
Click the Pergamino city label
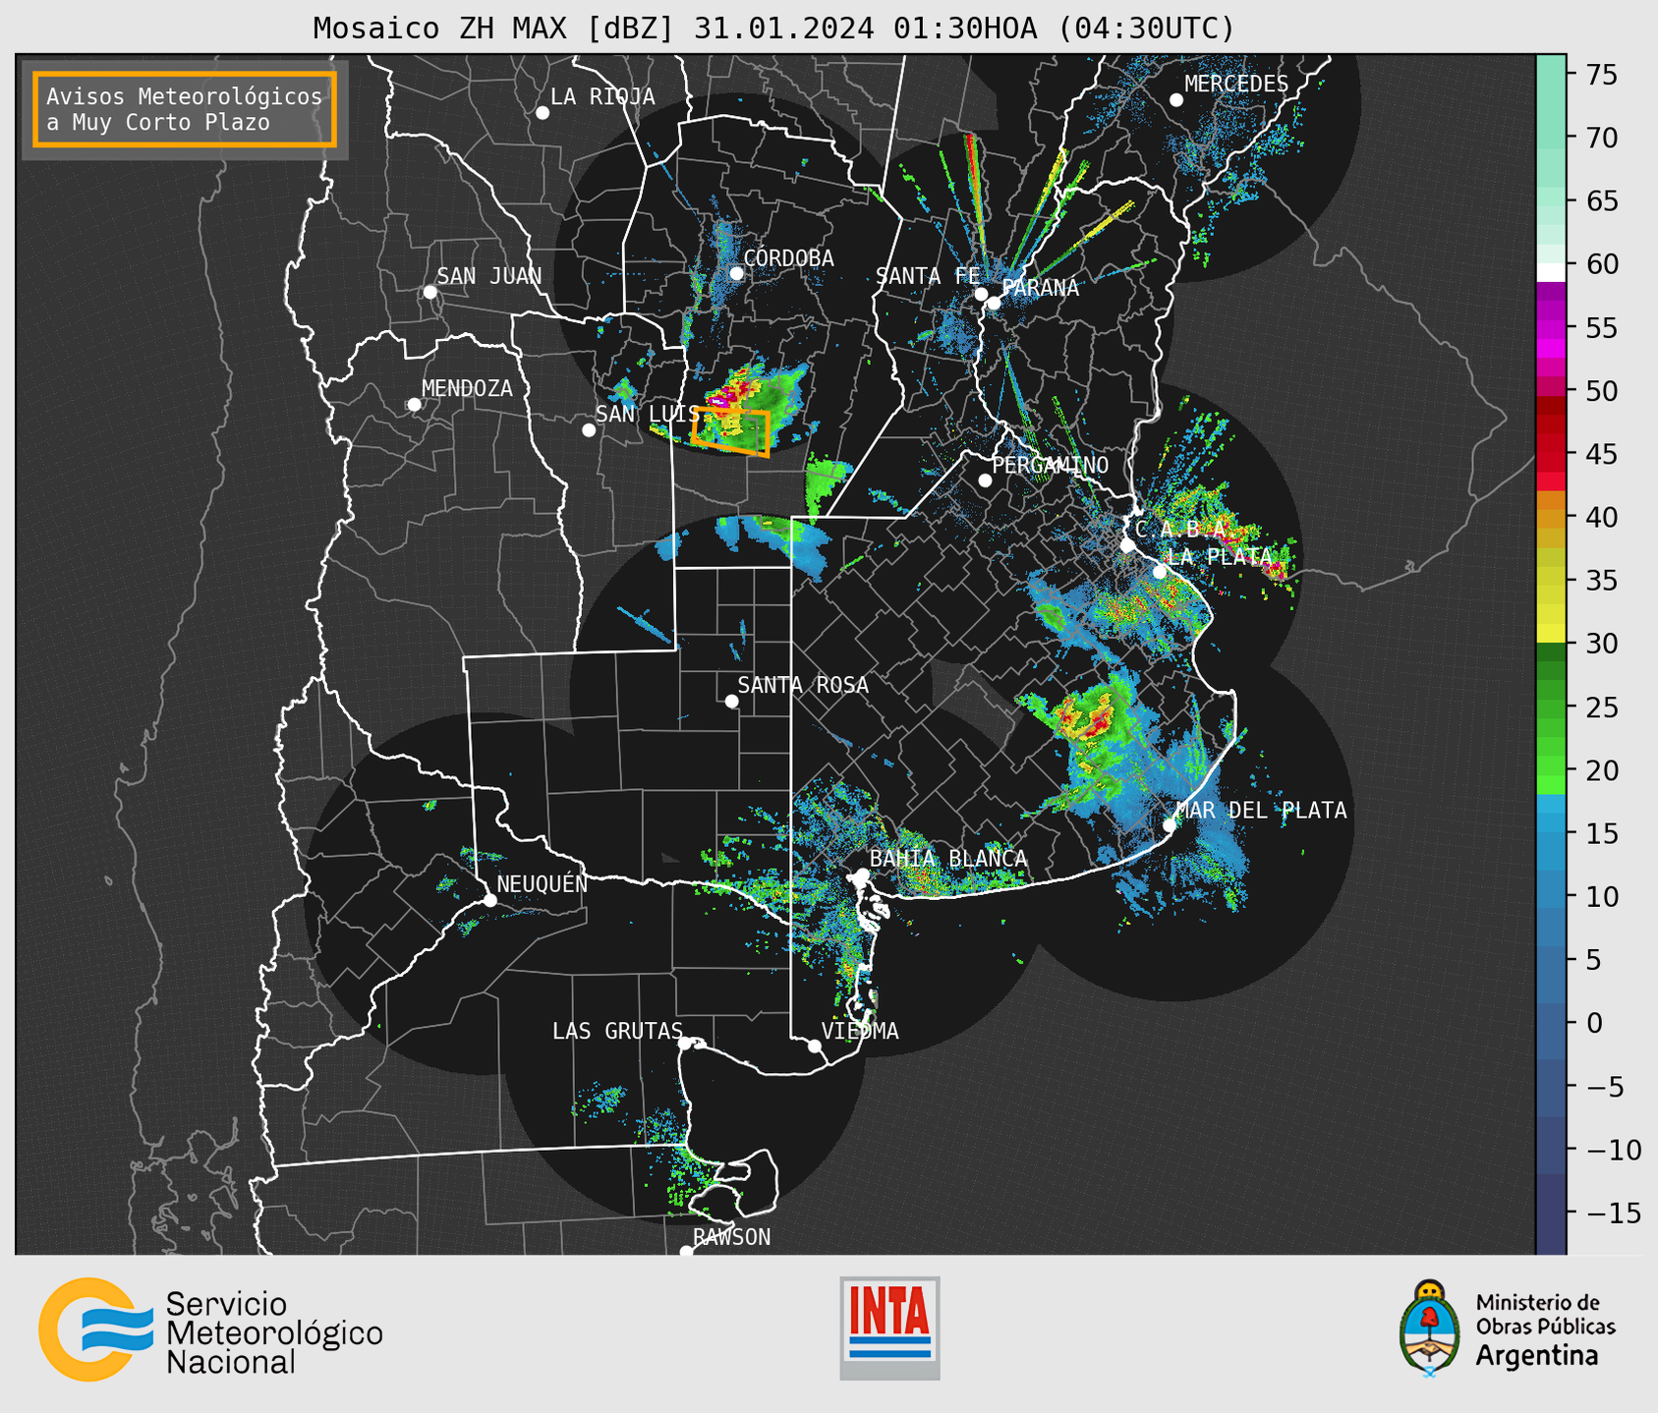[x=1050, y=465]
